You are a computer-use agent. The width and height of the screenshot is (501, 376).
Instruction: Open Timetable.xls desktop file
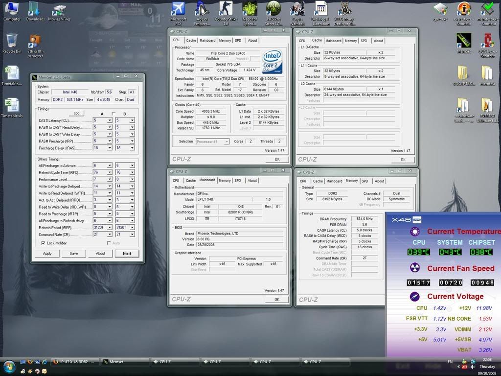click(x=12, y=108)
